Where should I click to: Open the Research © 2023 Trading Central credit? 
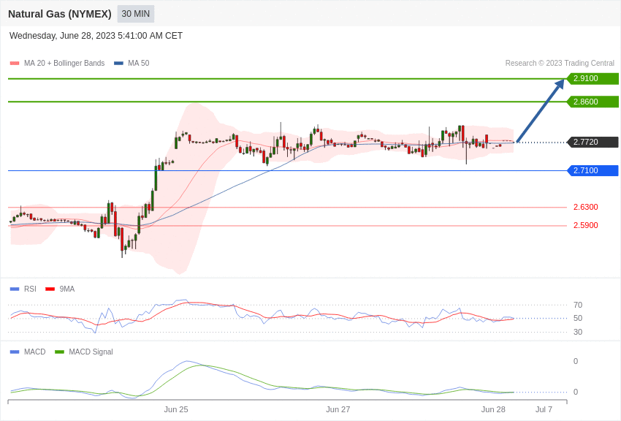[560, 64]
